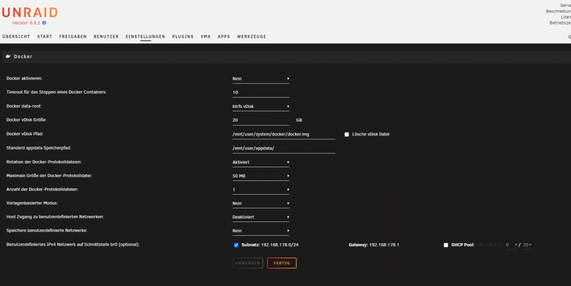Click the Unraid logo
The width and height of the screenshot is (571, 286).
pyautogui.click(x=30, y=13)
